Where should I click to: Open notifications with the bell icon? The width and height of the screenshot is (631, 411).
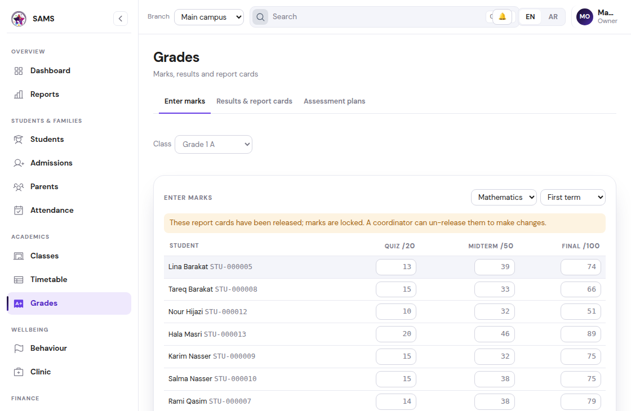pos(502,16)
